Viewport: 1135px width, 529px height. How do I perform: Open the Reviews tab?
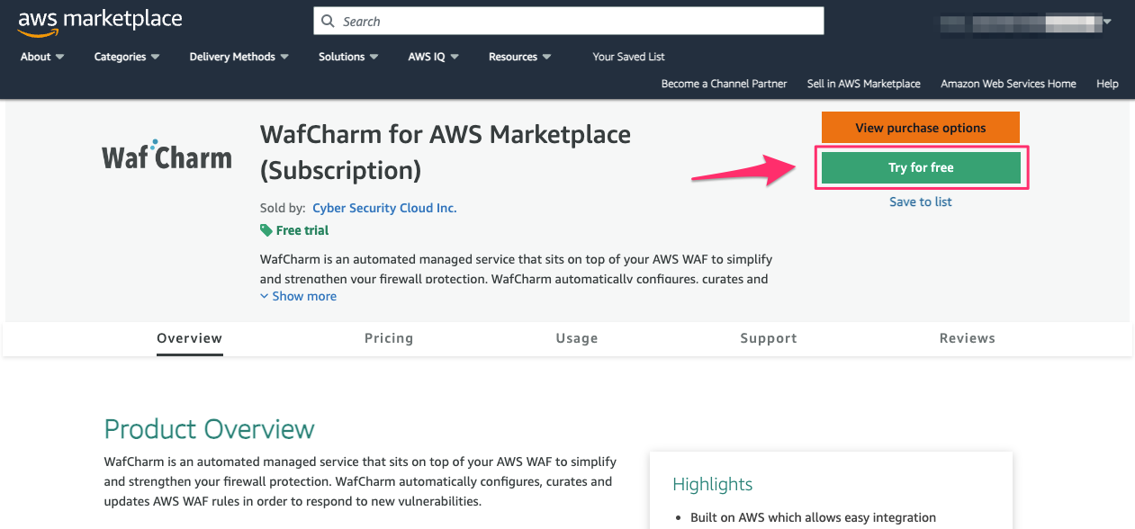(967, 338)
